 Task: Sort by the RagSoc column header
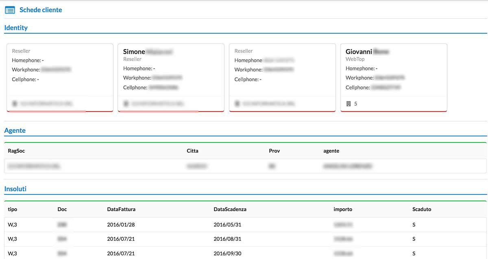[x=16, y=151]
